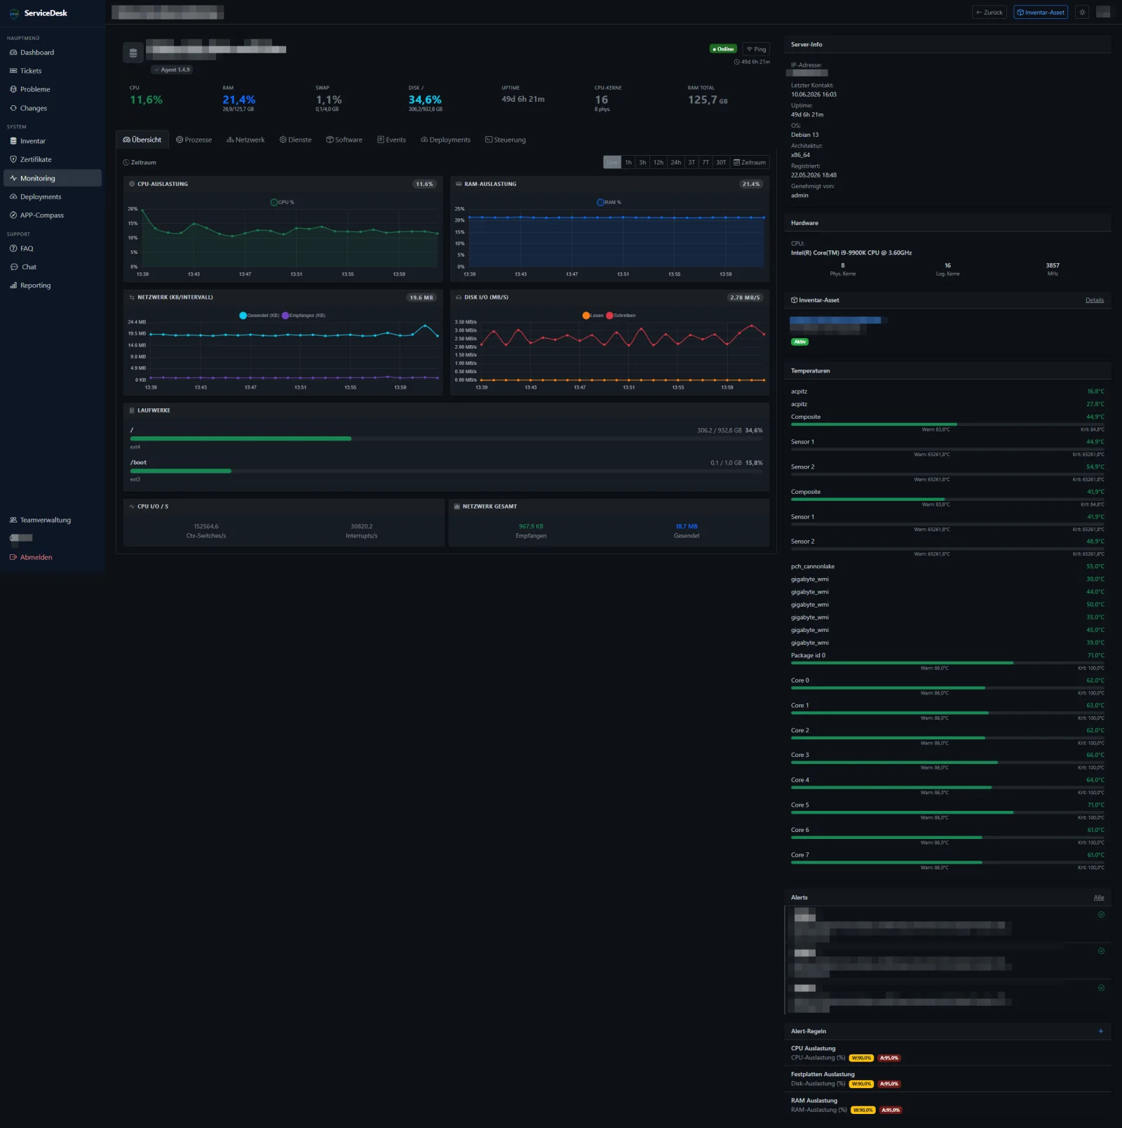1122x1128 pixels.
Task: Select 7T time range
Action: coord(705,162)
